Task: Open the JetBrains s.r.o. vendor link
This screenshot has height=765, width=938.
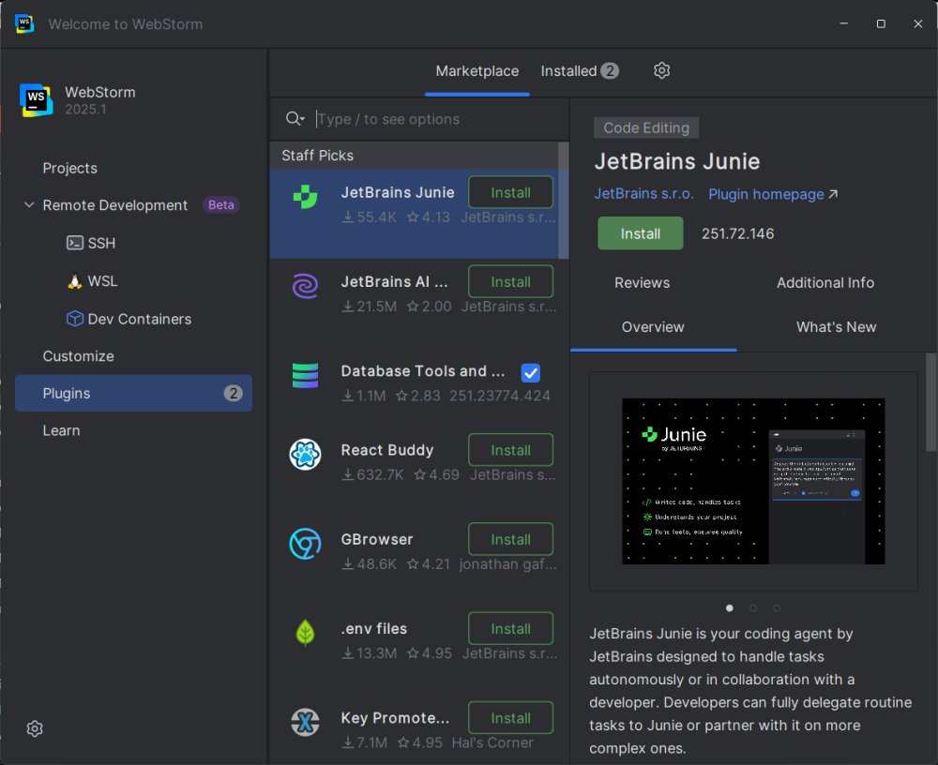Action: [643, 194]
